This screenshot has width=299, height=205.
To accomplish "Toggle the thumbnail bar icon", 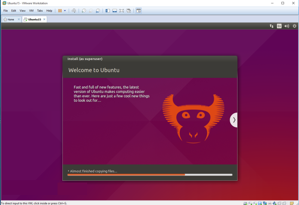I will (x=114, y=11).
